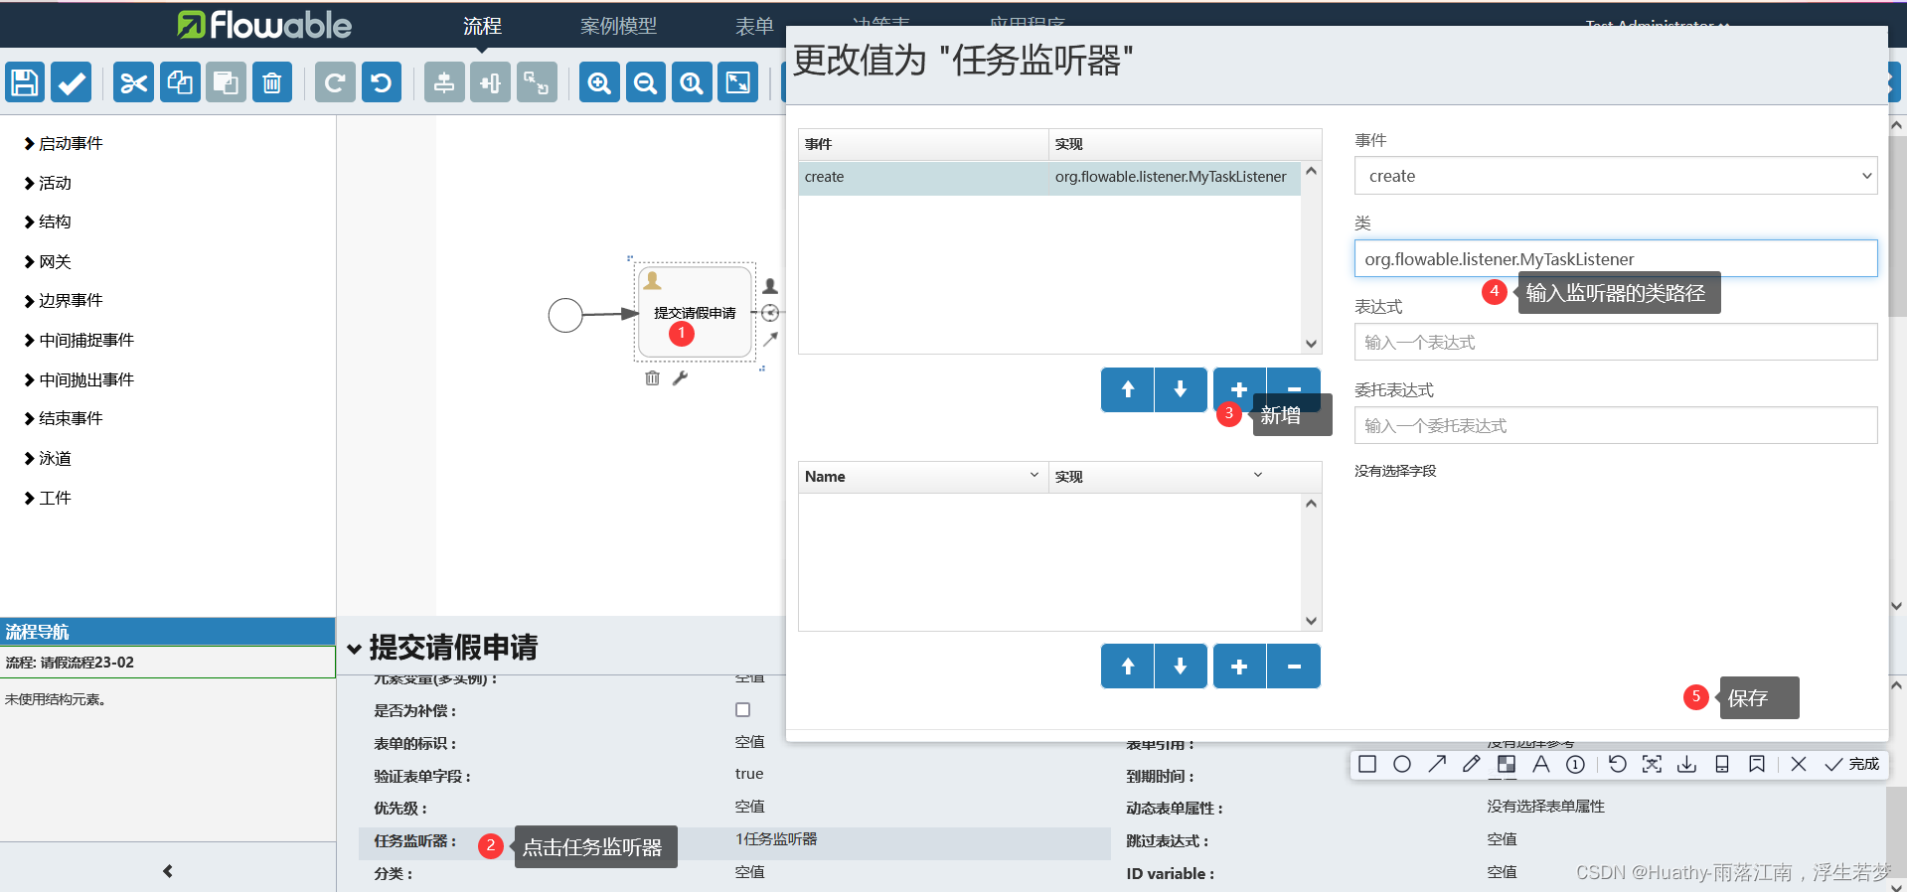This screenshot has height=892, width=1907.
Task: Select the text 'A' tool in the screenshot bar
Action: coord(1541,764)
